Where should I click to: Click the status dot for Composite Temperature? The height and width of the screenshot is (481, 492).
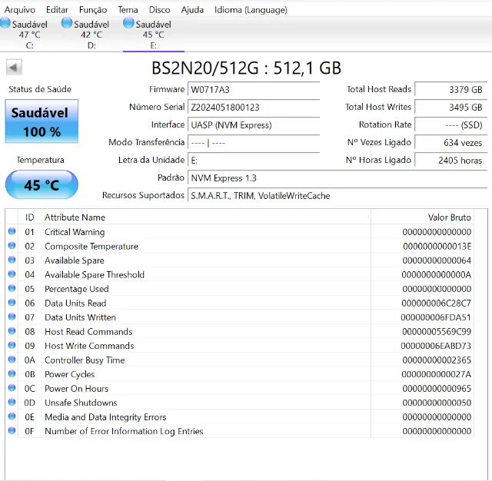pyautogui.click(x=12, y=246)
